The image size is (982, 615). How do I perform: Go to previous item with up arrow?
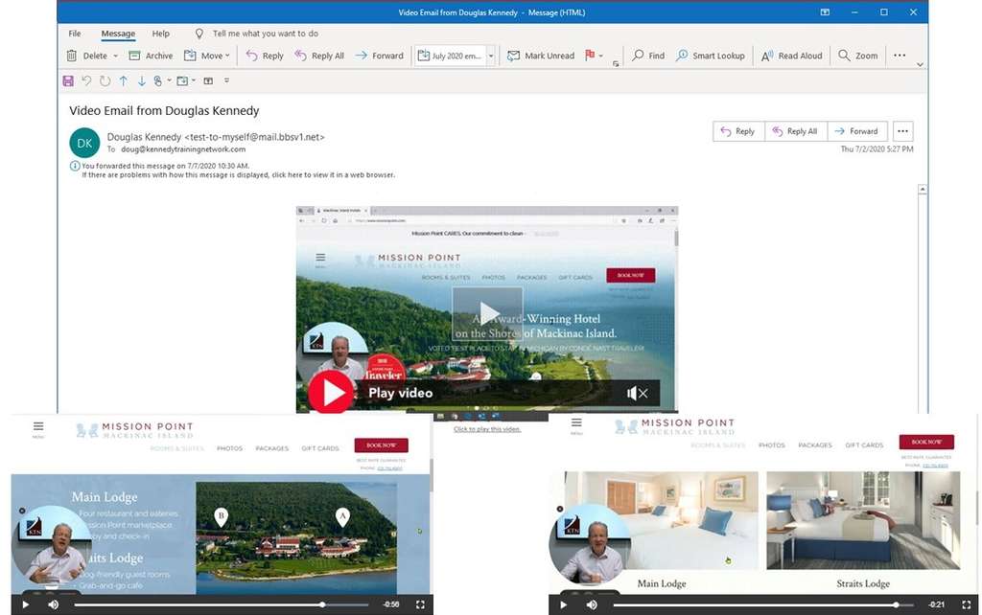click(124, 80)
